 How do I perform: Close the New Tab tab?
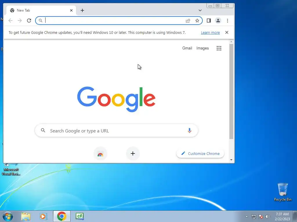click(71, 10)
